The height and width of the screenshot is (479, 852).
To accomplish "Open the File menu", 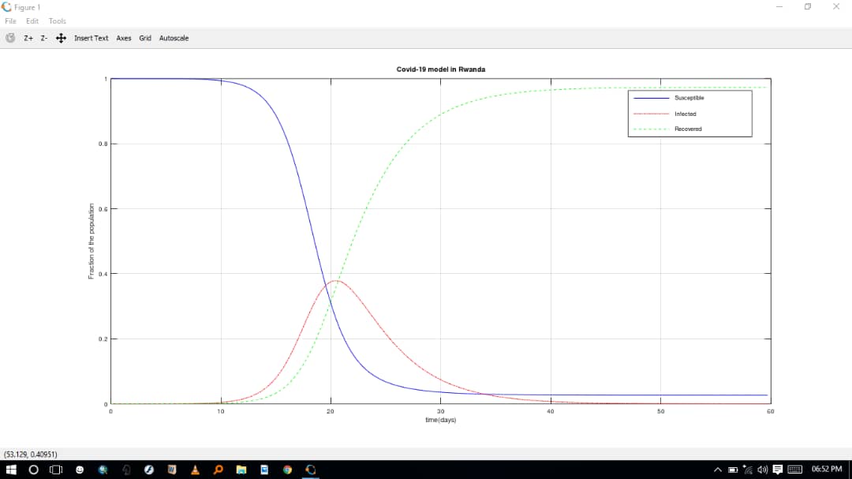I will click(x=10, y=21).
